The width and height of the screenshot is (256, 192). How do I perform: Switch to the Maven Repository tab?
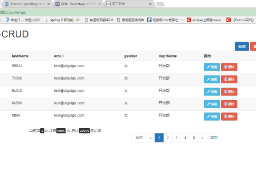point(26,4)
